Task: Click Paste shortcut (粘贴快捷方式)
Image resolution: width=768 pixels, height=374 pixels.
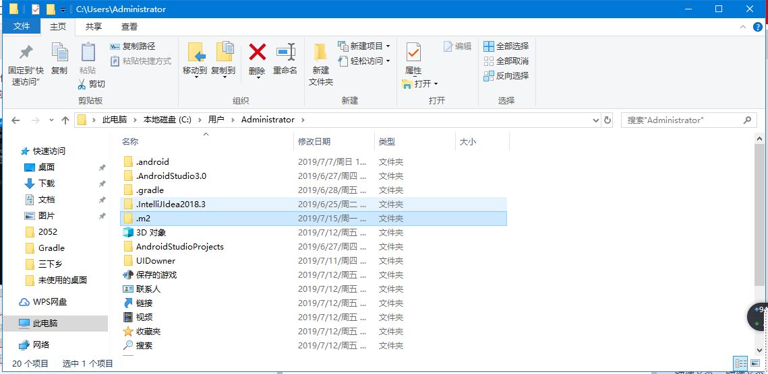Action: [141, 61]
